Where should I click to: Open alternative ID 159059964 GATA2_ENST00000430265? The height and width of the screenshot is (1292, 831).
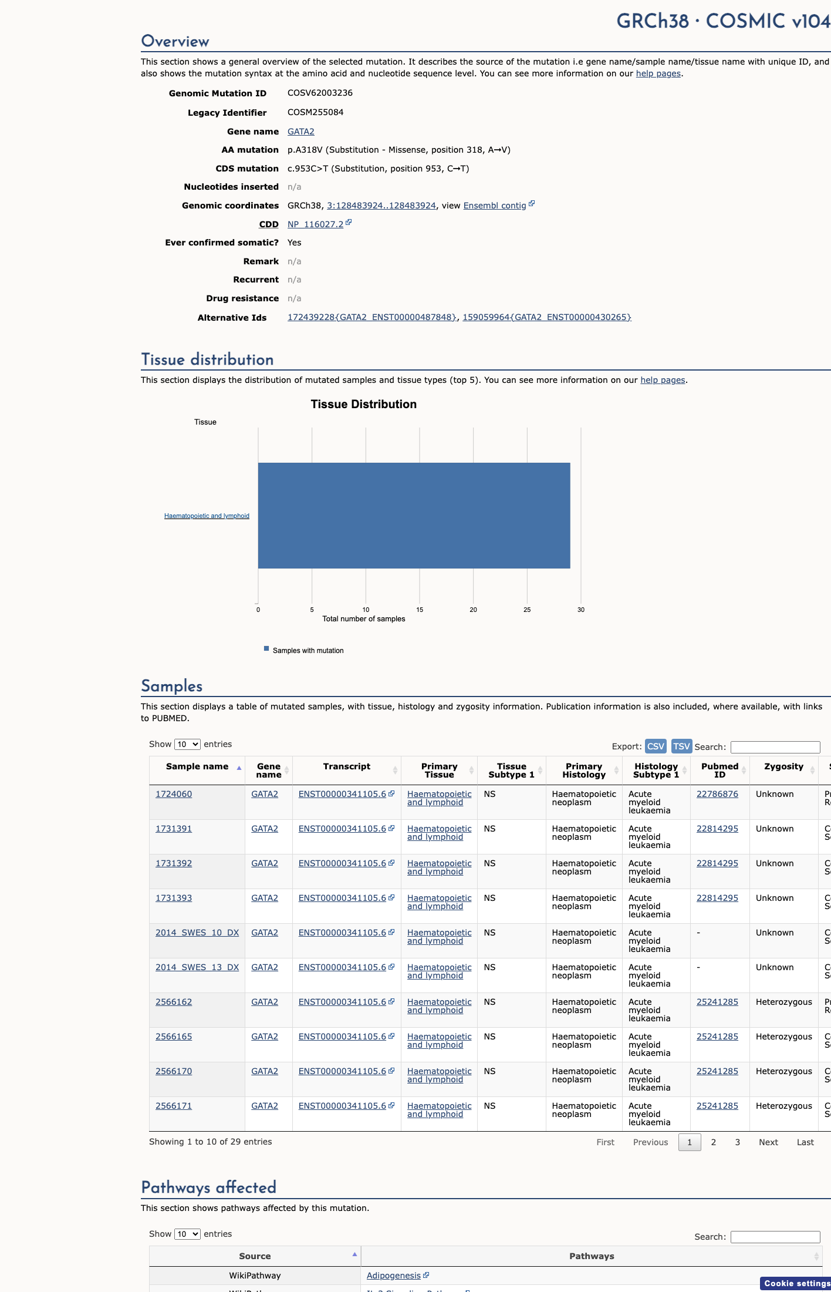[x=547, y=317]
